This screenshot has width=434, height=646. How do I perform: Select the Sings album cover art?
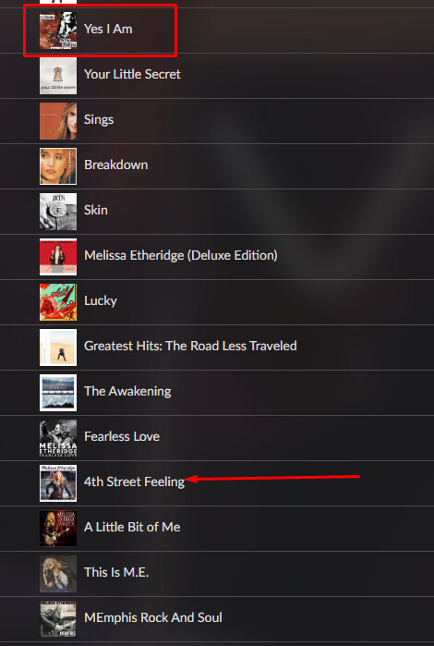point(58,121)
